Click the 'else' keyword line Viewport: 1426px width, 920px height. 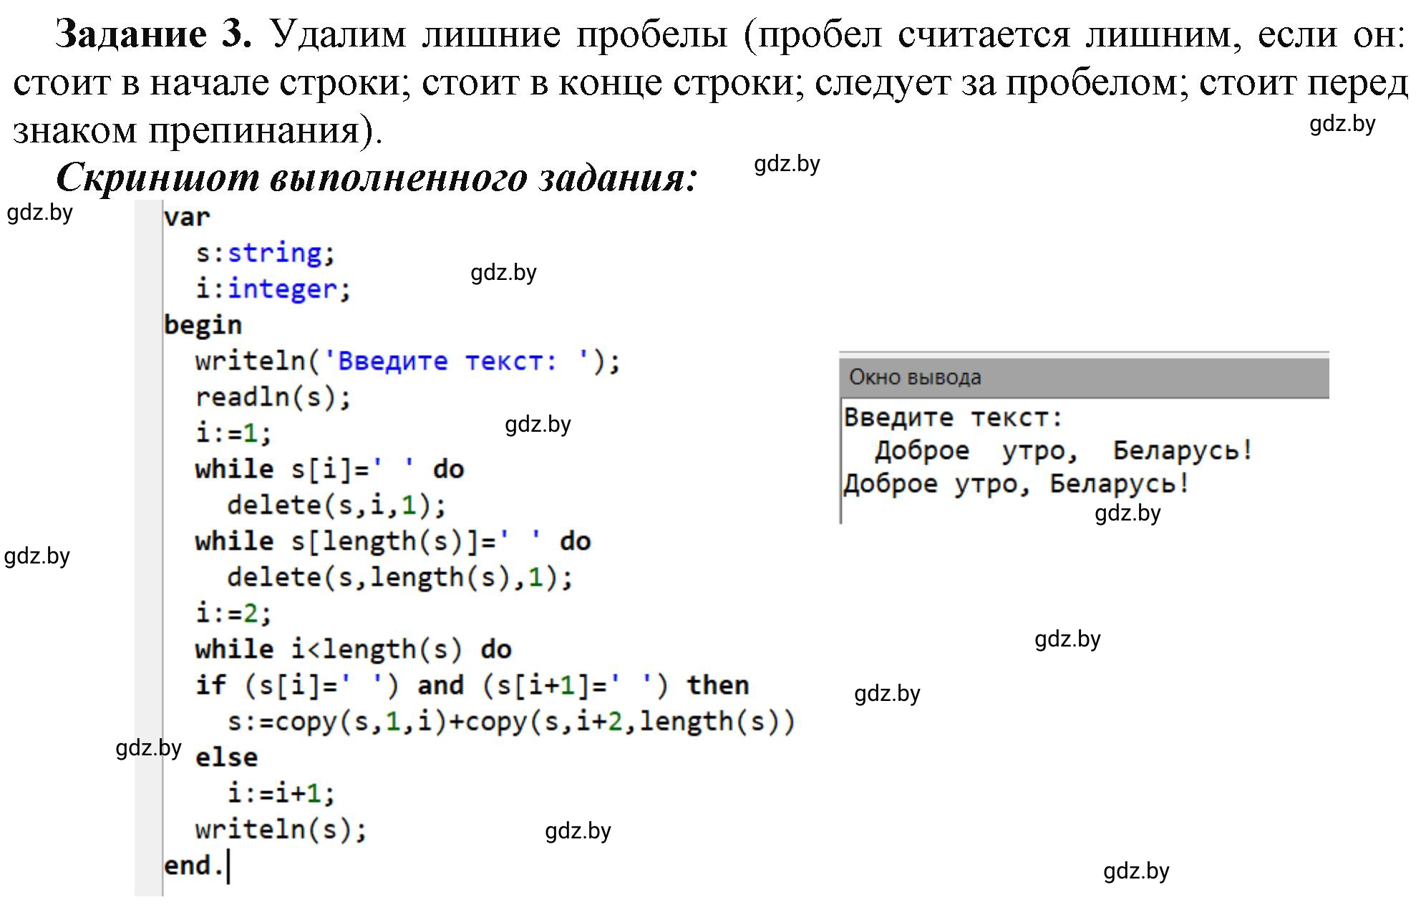pyautogui.click(x=226, y=757)
